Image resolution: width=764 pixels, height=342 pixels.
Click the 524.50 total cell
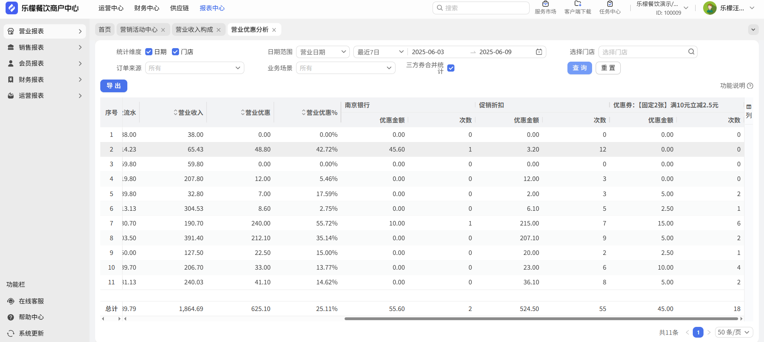(529, 309)
